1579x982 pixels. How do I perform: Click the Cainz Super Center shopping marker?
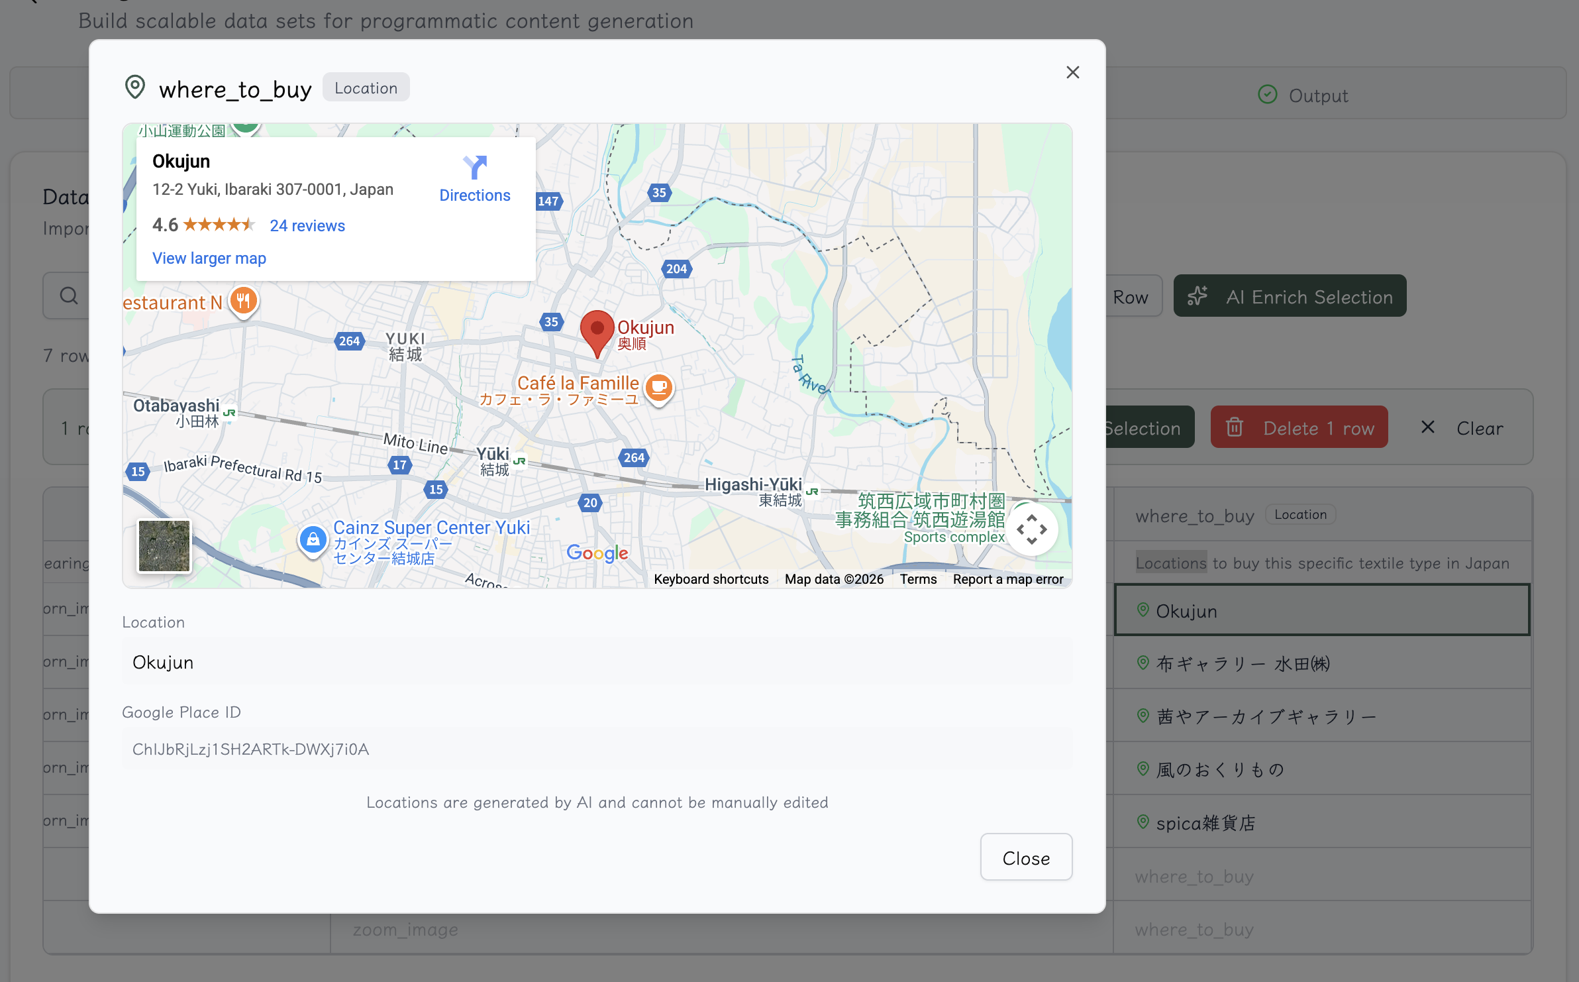[313, 540]
